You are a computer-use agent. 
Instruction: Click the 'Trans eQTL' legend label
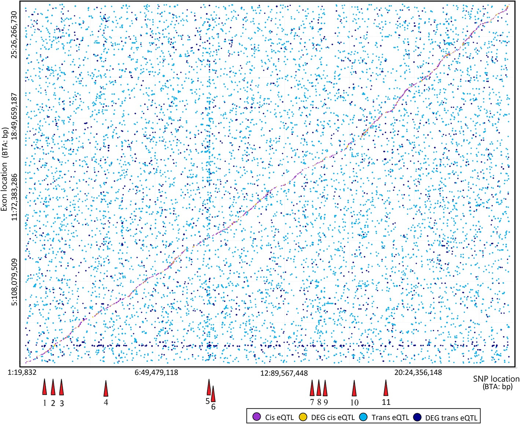(x=390, y=417)
